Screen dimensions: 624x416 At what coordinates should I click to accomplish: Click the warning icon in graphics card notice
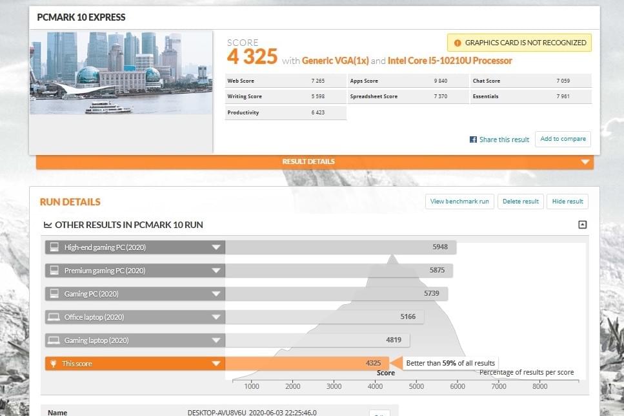click(458, 43)
